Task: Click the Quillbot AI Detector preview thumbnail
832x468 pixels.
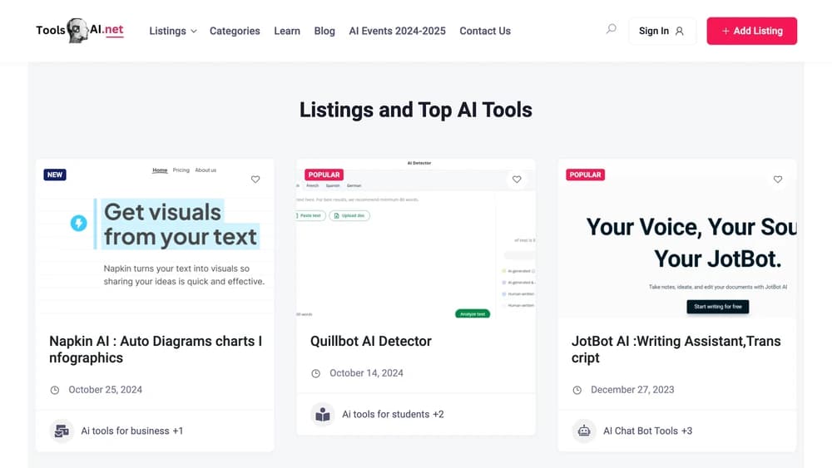Action: point(415,238)
